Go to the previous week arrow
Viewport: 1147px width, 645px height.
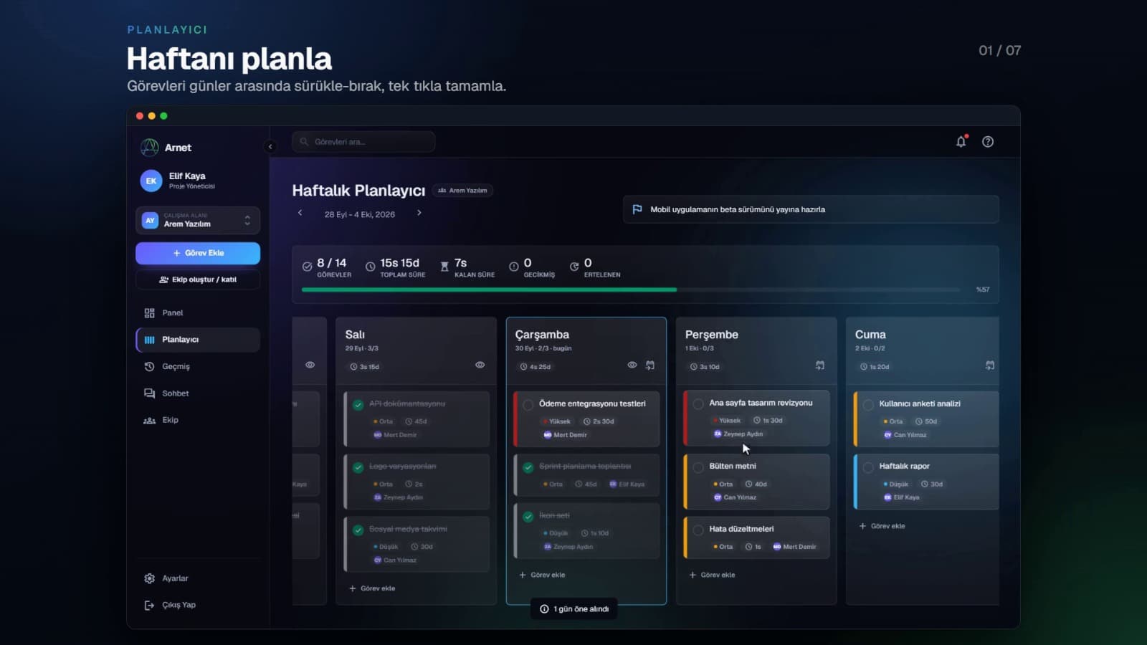(x=300, y=213)
